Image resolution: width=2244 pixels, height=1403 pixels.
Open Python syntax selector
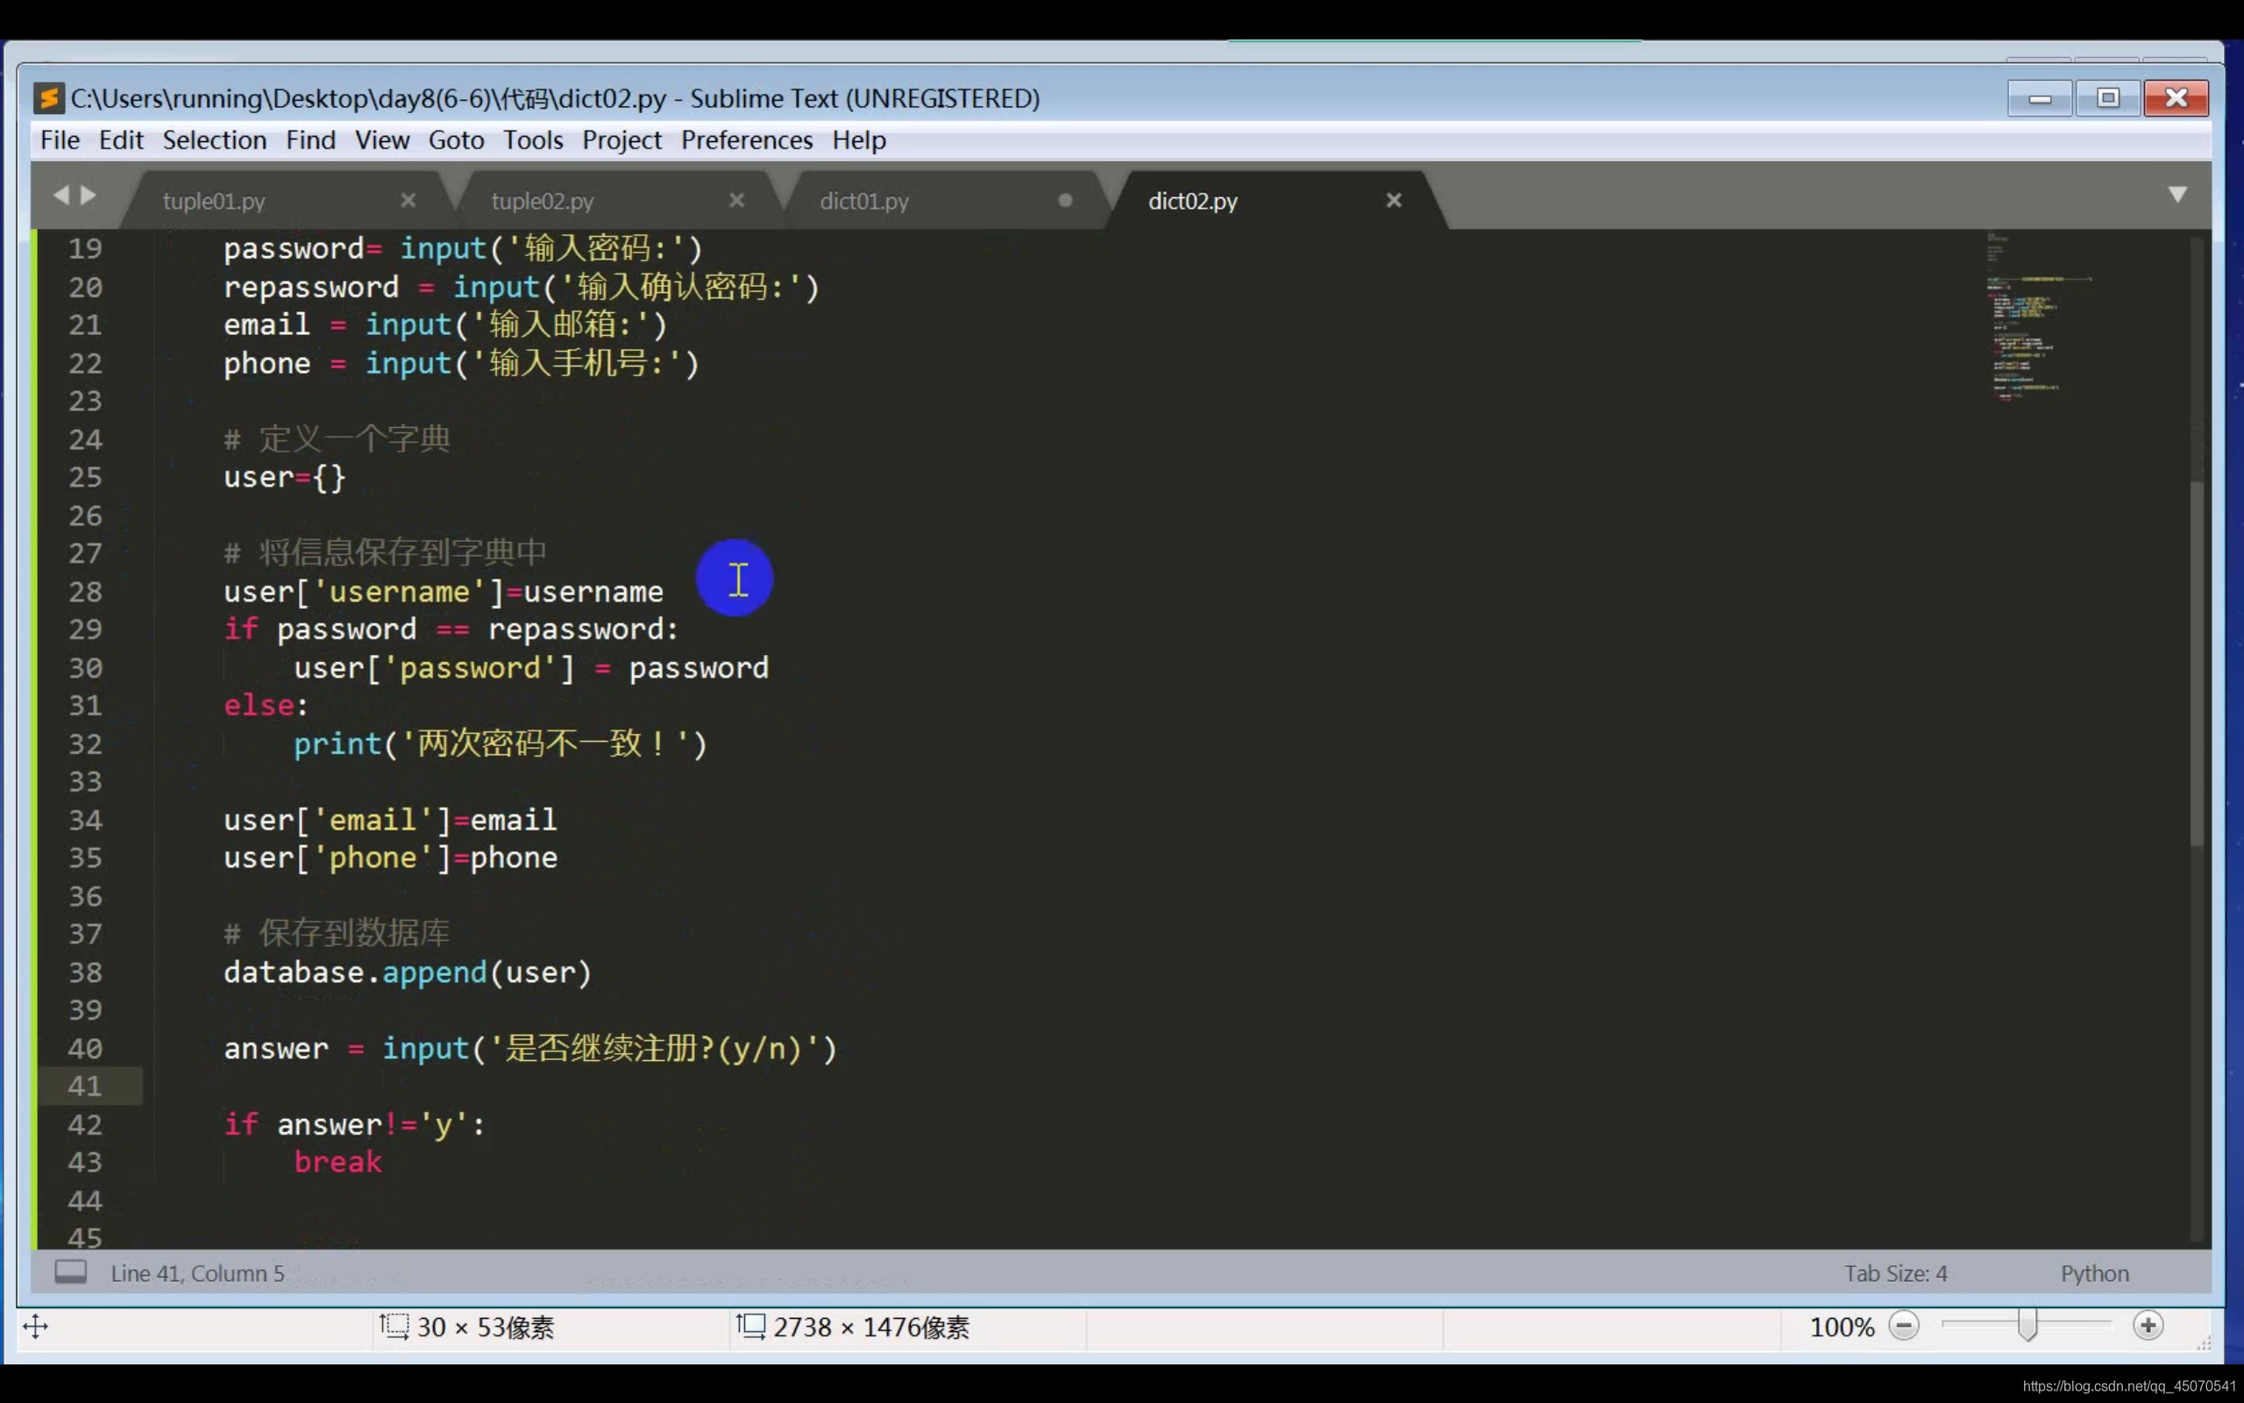pos(2094,1273)
